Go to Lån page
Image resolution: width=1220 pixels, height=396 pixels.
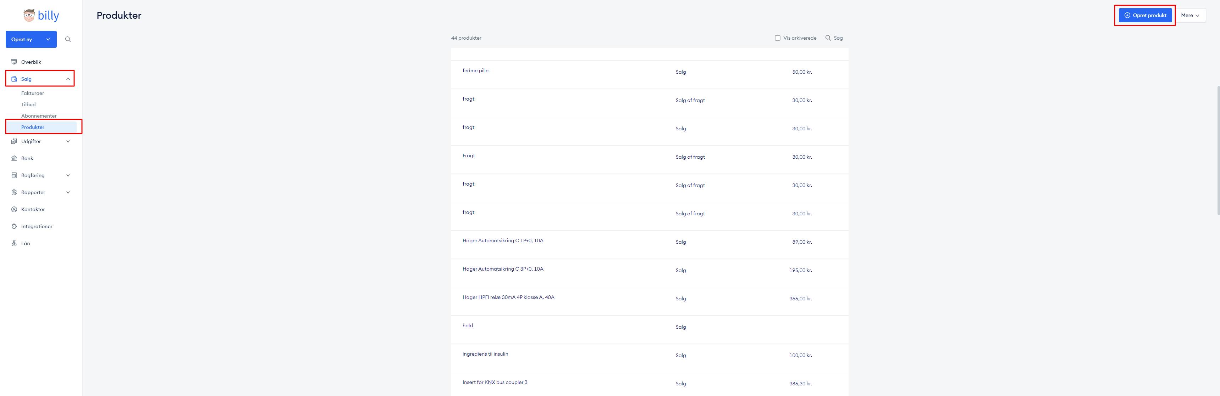26,244
